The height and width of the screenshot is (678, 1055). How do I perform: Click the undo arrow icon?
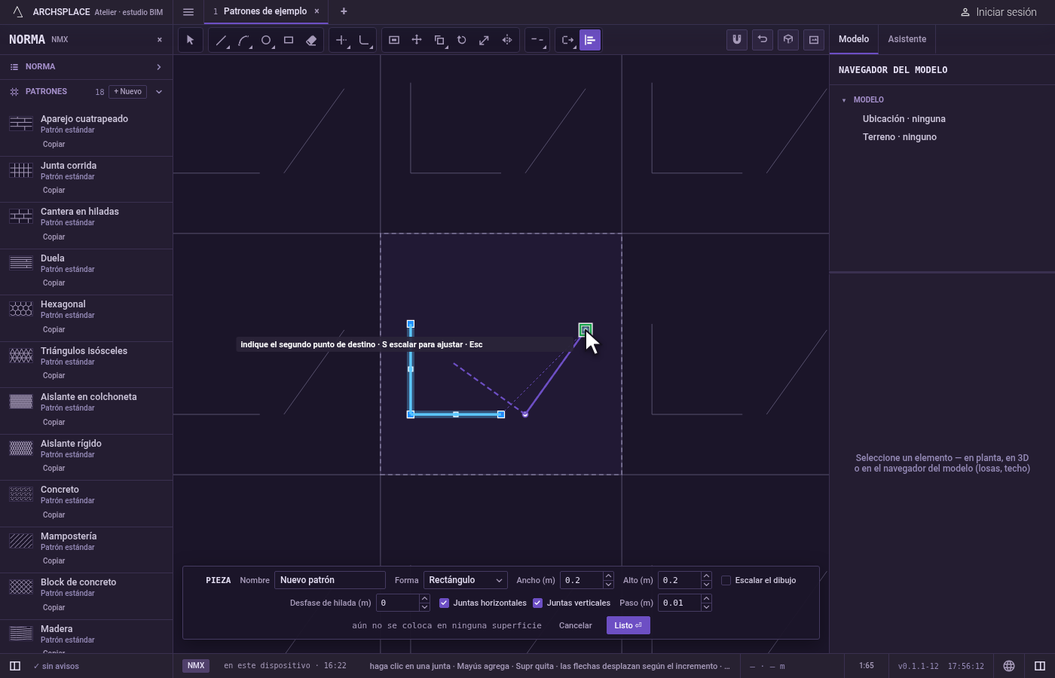pos(763,40)
